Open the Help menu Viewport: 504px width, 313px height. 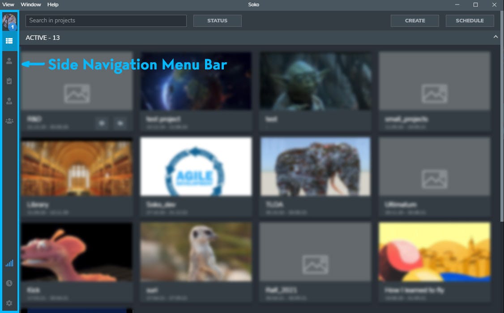click(x=53, y=4)
